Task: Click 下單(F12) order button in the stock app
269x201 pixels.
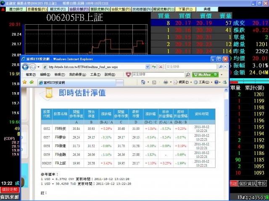Action: [185, 9]
